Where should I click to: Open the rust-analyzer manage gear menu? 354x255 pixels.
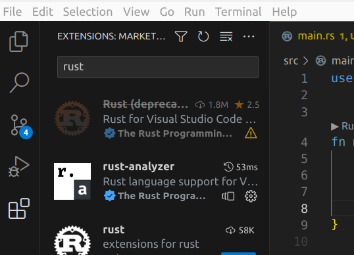251,196
